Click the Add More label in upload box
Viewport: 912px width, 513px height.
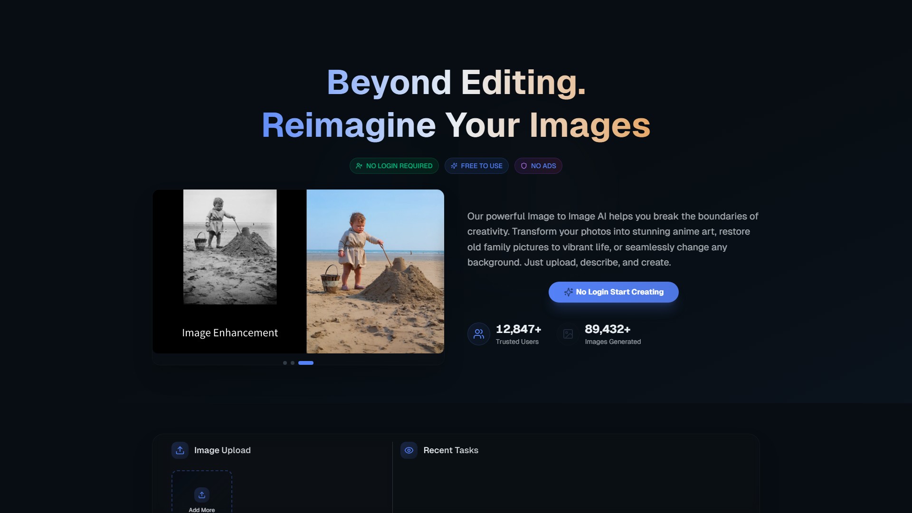202,510
